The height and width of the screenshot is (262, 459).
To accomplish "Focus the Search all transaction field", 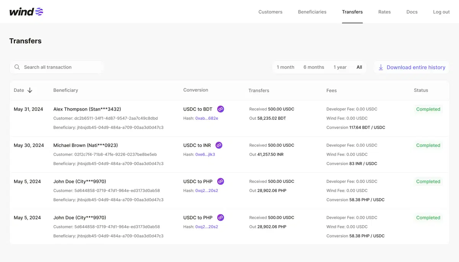I will 61,67.
